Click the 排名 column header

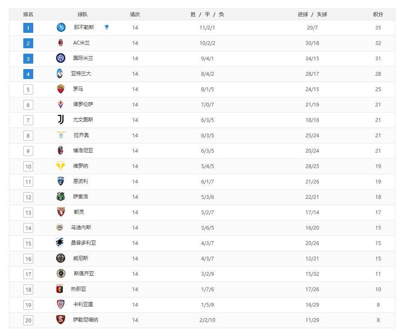pyautogui.click(x=28, y=15)
